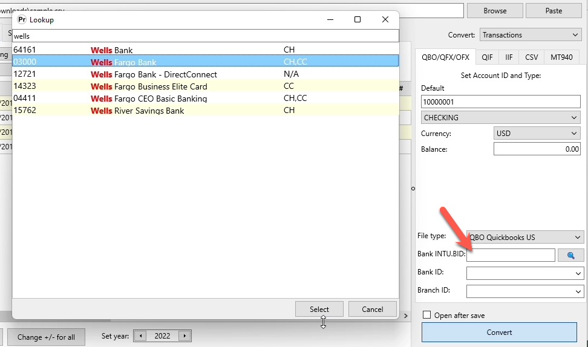Screen dimensions: 588x347
Task: Click the file path field beside Browse
Action: tap(232, 10)
